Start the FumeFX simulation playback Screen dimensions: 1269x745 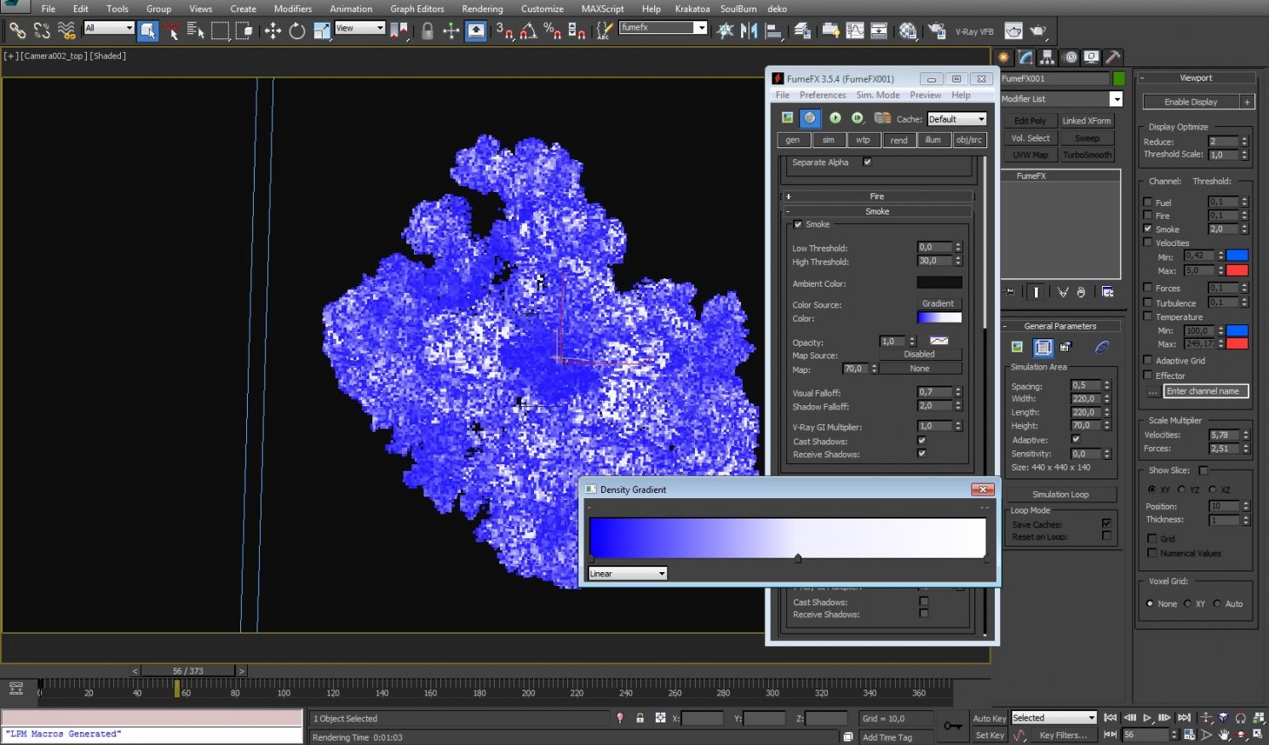coord(835,118)
